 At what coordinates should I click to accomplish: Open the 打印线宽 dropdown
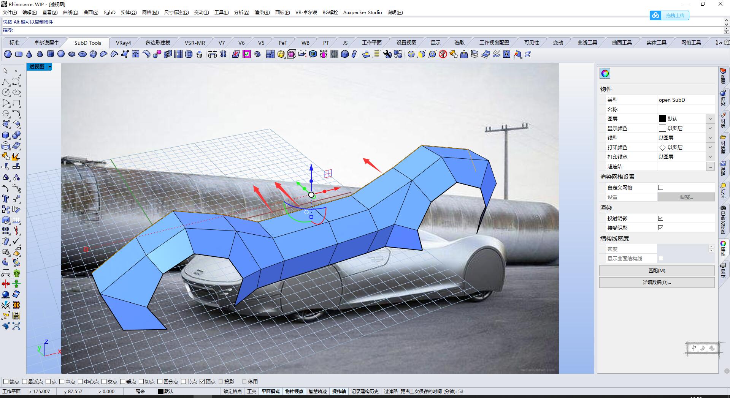pos(710,157)
